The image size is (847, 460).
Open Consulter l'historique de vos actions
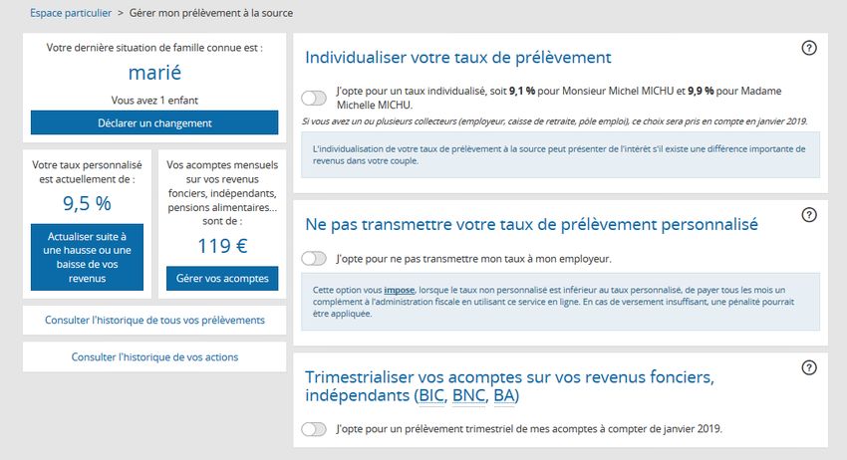pos(154,356)
